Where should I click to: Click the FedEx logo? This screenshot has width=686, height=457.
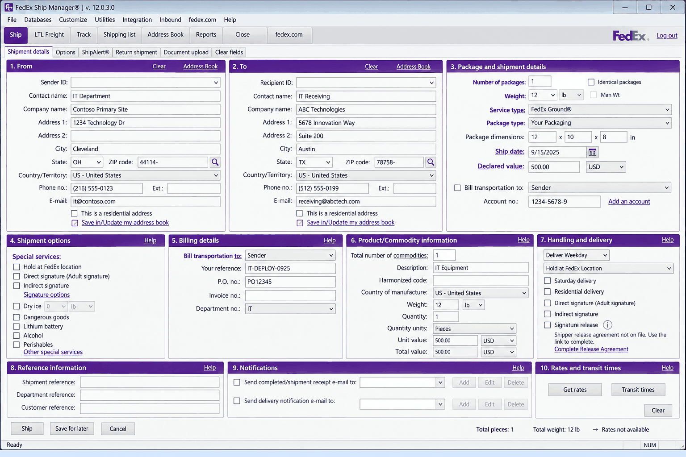(630, 36)
